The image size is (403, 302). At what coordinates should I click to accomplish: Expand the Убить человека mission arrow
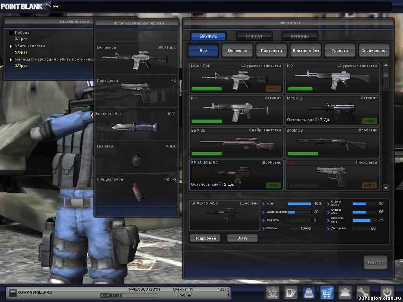tap(11, 46)
